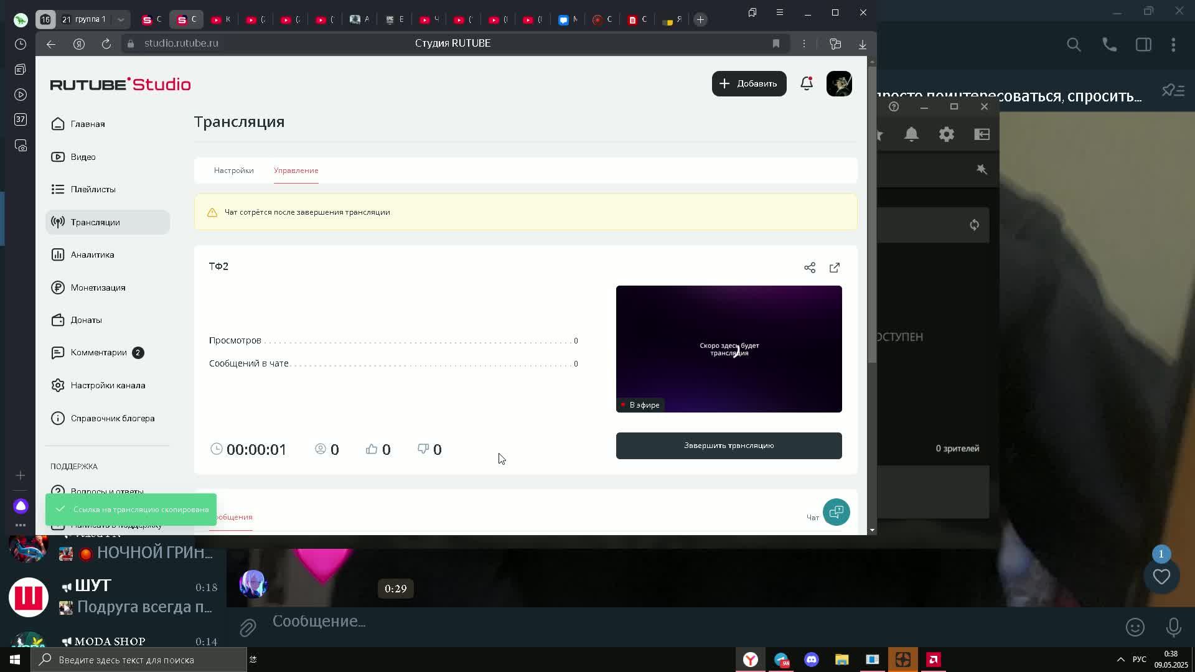Open the chat bubble widget

(836, 512)
